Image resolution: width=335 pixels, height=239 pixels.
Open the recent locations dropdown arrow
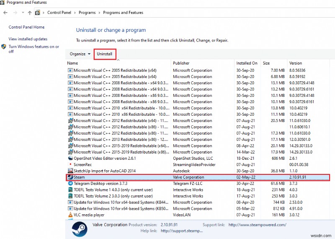coord(23,13)
